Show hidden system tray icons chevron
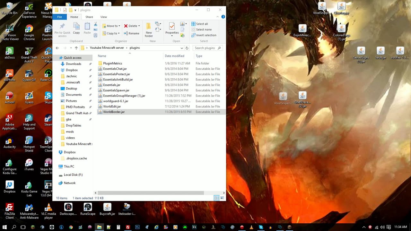The height and width of the screenshot is (231, 411). pyautogui.click(x=364, y=227)
